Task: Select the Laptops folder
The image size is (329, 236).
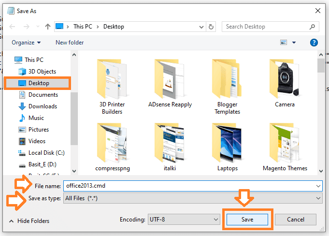Action: pos(228,147)
